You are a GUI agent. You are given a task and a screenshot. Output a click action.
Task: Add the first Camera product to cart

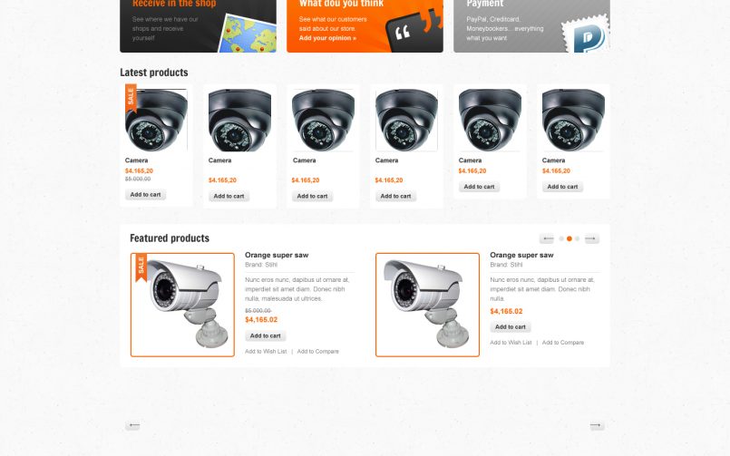click(145, 195)
